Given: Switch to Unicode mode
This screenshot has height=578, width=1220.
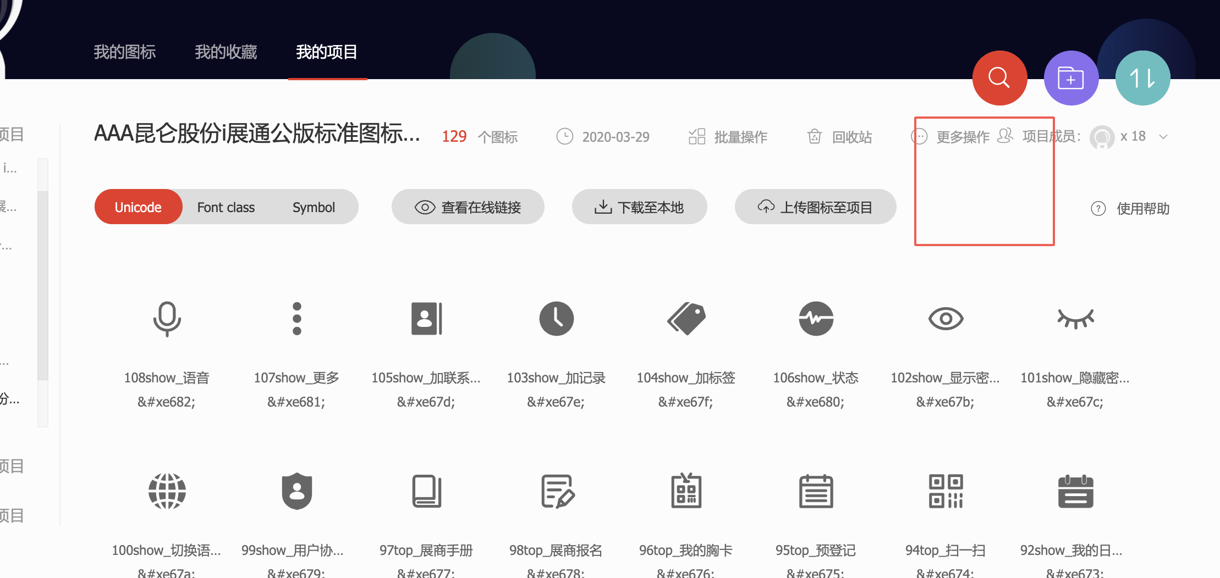Looking at the screenshot, I should click(x=138, y=207).
